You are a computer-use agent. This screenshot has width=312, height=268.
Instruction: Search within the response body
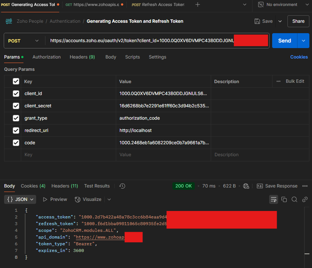point(295,199)
